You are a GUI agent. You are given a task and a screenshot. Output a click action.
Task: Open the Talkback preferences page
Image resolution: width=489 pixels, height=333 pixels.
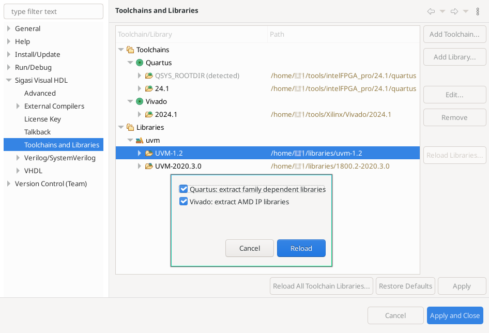pyautogui.click(x=37, y=132)
